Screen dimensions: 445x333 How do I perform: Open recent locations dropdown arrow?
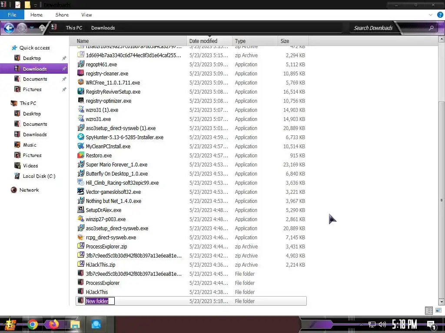point(32,28)
